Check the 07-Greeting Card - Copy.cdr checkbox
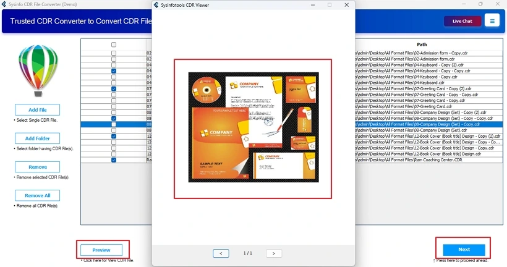507x267 pixels. (x=114, y=101)
